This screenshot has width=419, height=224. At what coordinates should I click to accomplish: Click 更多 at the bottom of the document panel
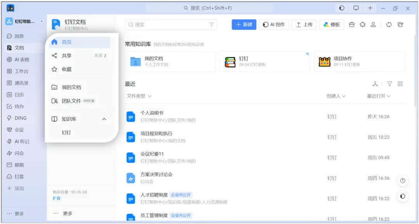tap(62, 214)
